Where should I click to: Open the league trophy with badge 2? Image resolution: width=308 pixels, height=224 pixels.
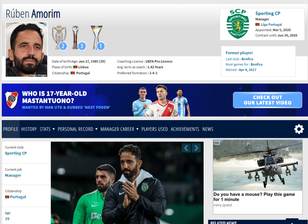tap(59, 37)
